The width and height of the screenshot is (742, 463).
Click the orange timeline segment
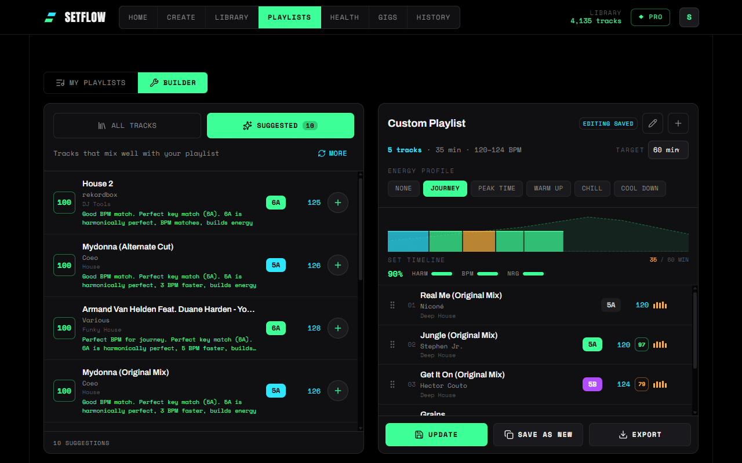click(x=479, y=241)
